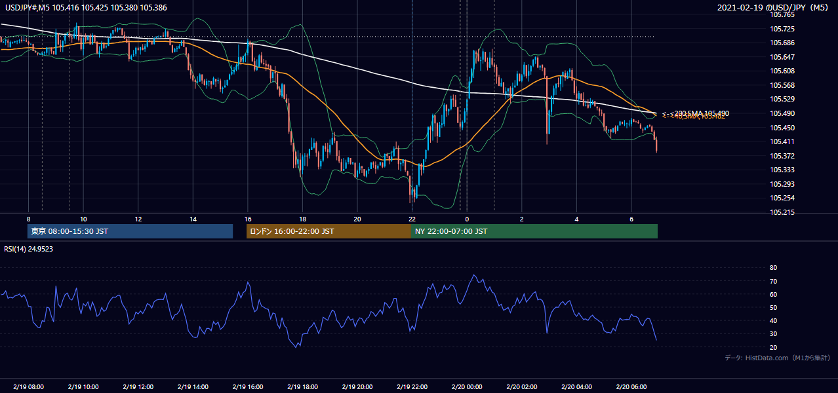Screen dimensions: 838x393
Task: Click the London session bar ロンドン 16:00-22:00 JST
Action: (329, 231)
